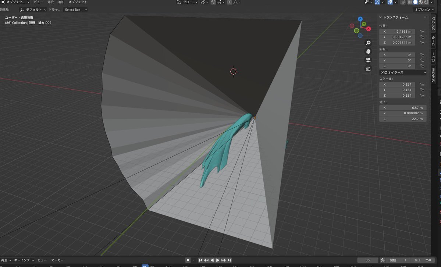441x267 pixels.
Task: Click the pivot point link icon
Action: click(203, 2)
